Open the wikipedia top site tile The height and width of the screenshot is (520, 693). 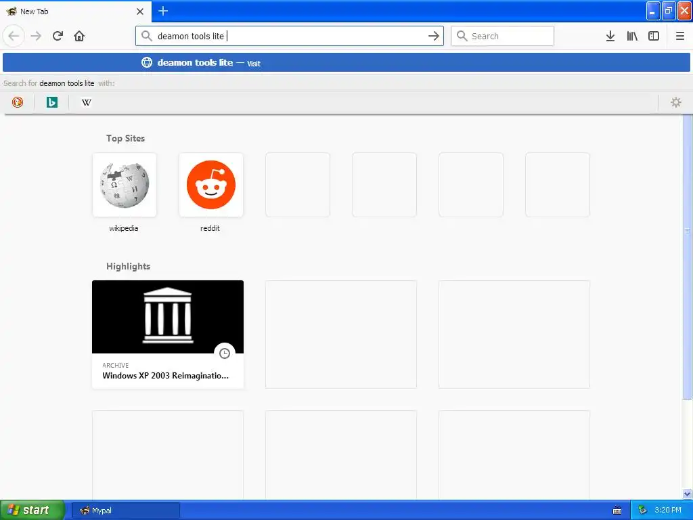click(125, 185)
